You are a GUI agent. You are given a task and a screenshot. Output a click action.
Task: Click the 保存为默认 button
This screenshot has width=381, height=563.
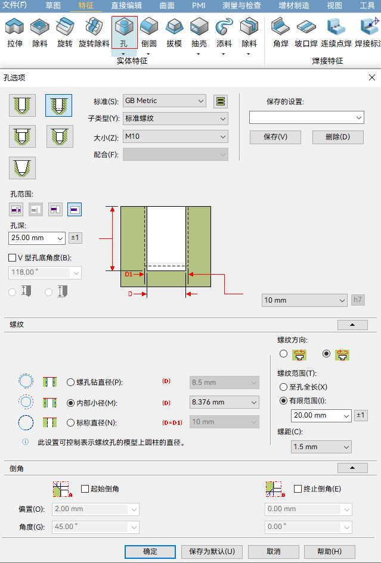(213, 552)
